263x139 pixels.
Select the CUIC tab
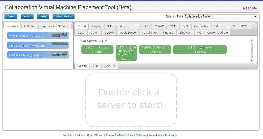pos(81,33)
